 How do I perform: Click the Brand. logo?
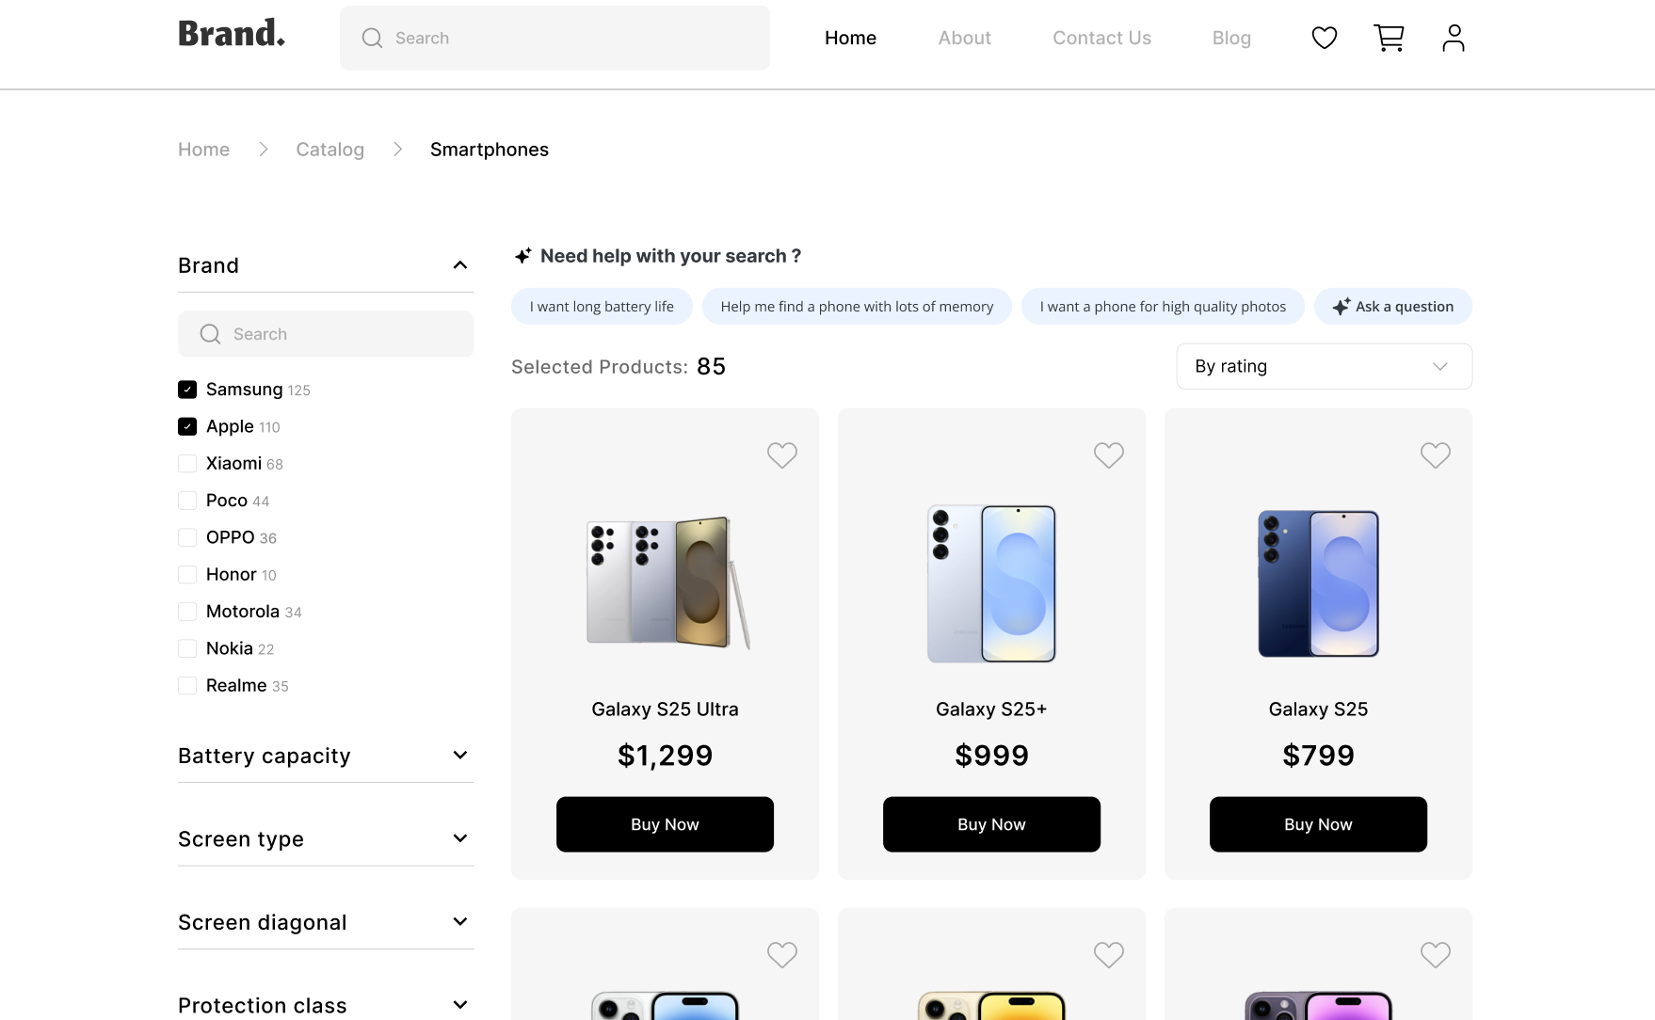click(232, 34)
